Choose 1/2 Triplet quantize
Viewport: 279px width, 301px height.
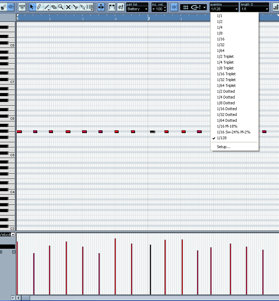point(235,56)
